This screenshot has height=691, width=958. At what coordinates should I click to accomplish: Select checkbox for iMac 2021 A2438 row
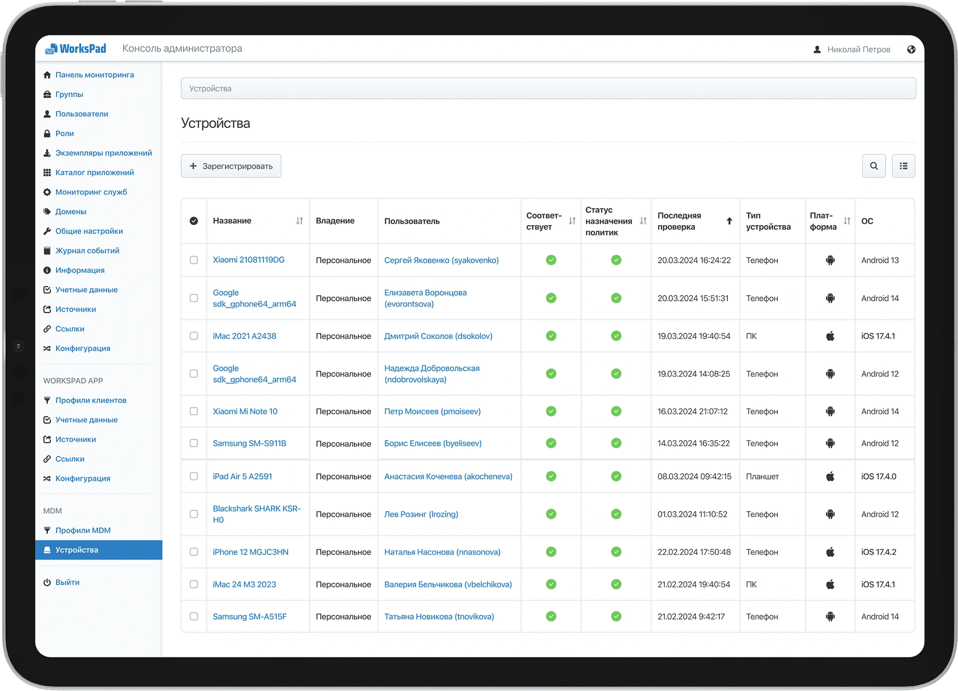(194, 336)
